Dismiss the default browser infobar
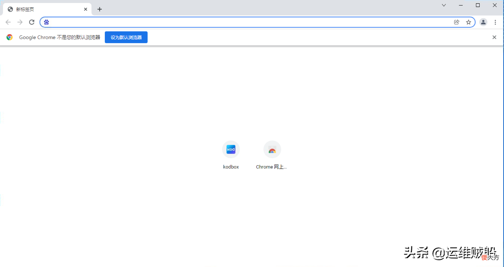The image size is (504, 267). tap(494, 37)
